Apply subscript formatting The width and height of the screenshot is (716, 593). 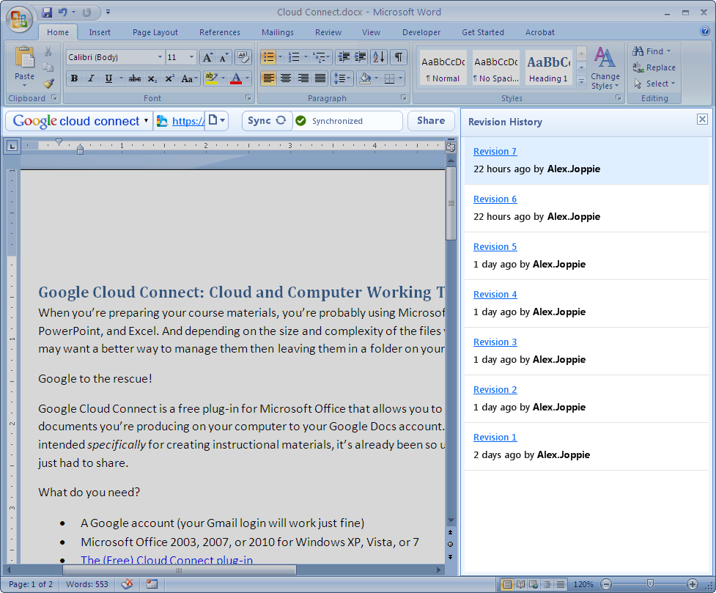152,78
